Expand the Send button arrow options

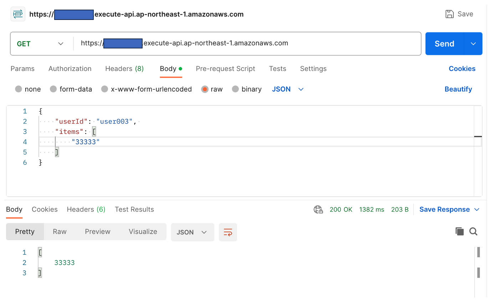pos(473,44)
